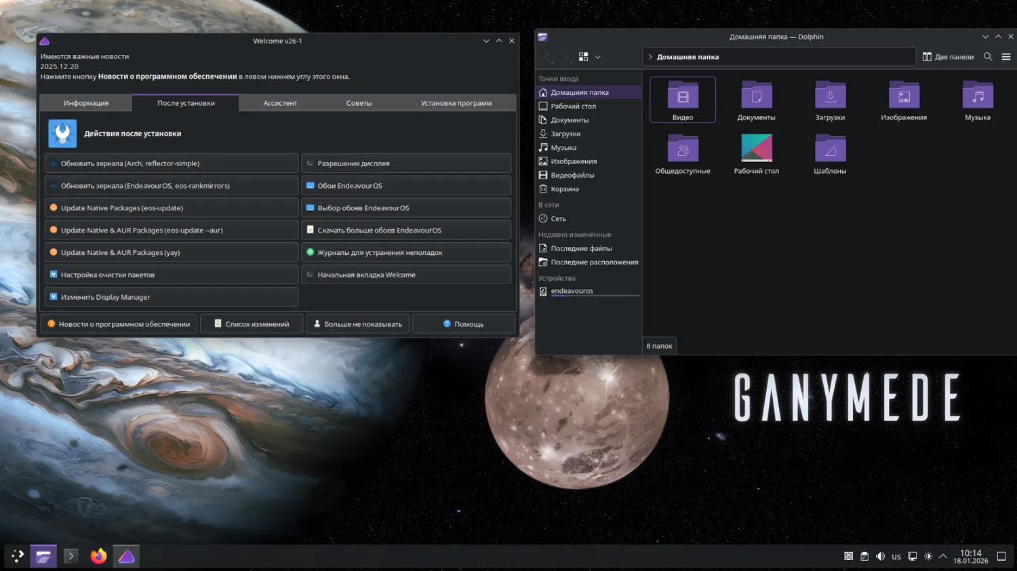
Task: Open the Видео folder in Dolphin
Action: [683, 100]
